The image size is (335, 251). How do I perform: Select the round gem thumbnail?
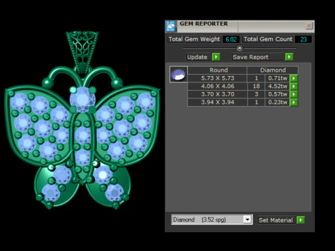(x=179, y=75)
